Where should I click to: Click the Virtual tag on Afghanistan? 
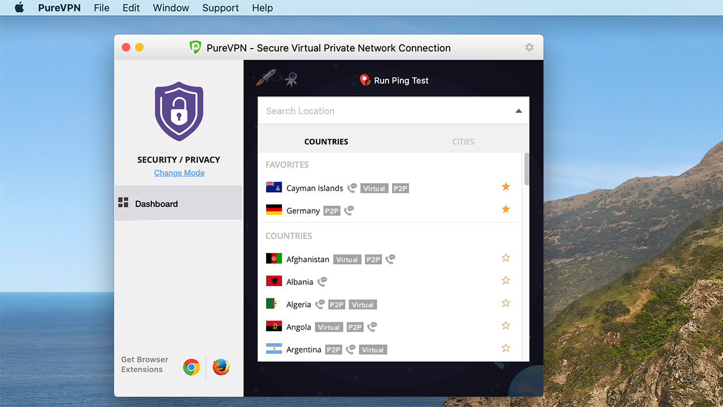click(347, 259)
